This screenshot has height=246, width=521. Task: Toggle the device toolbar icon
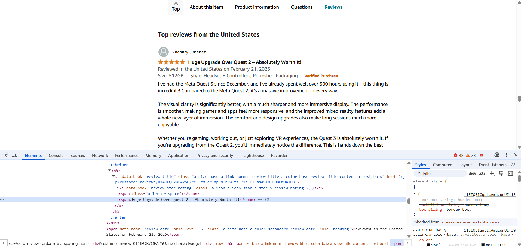[15, 155]
